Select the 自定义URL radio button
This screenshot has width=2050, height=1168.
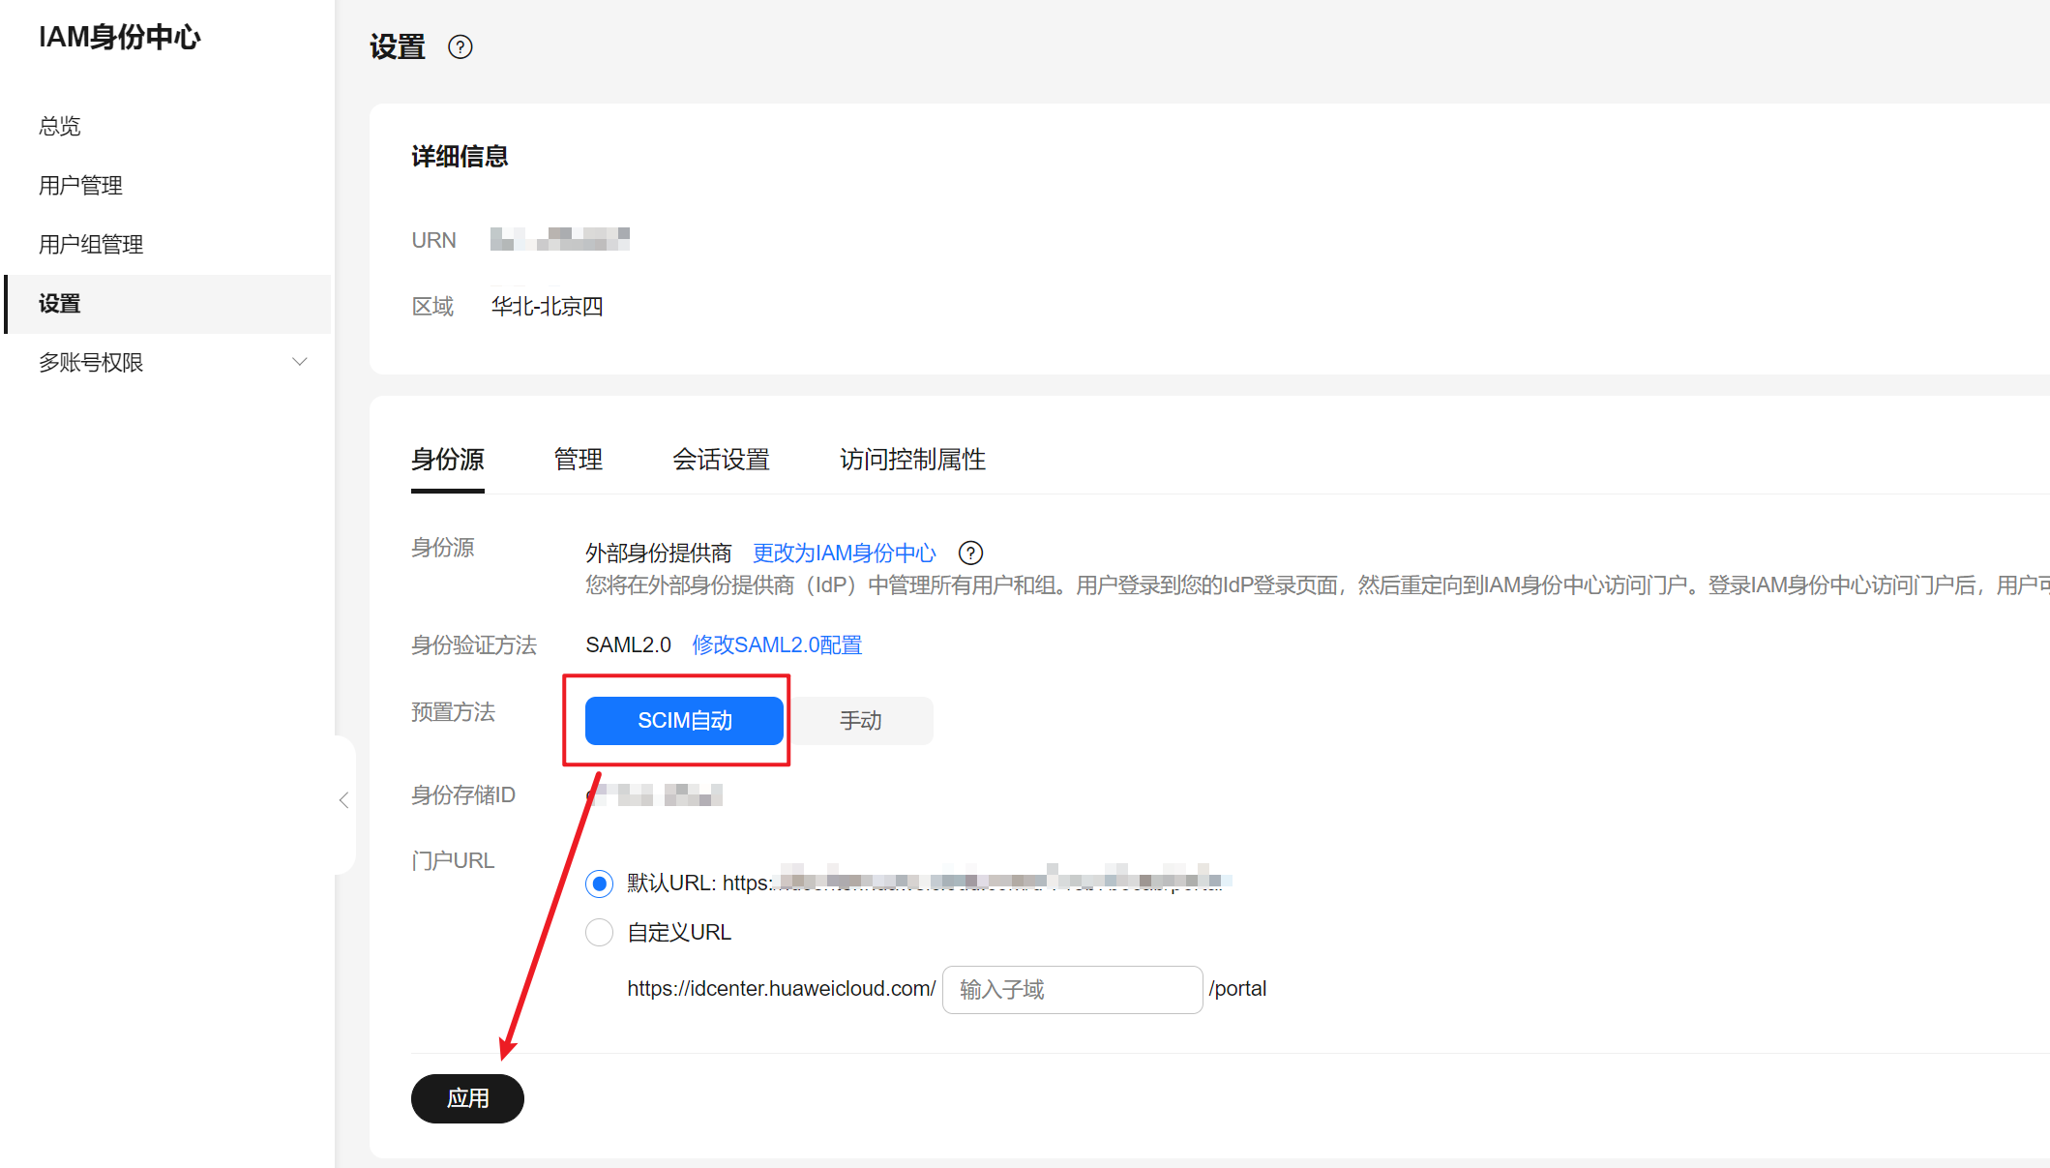coord(600,933)
